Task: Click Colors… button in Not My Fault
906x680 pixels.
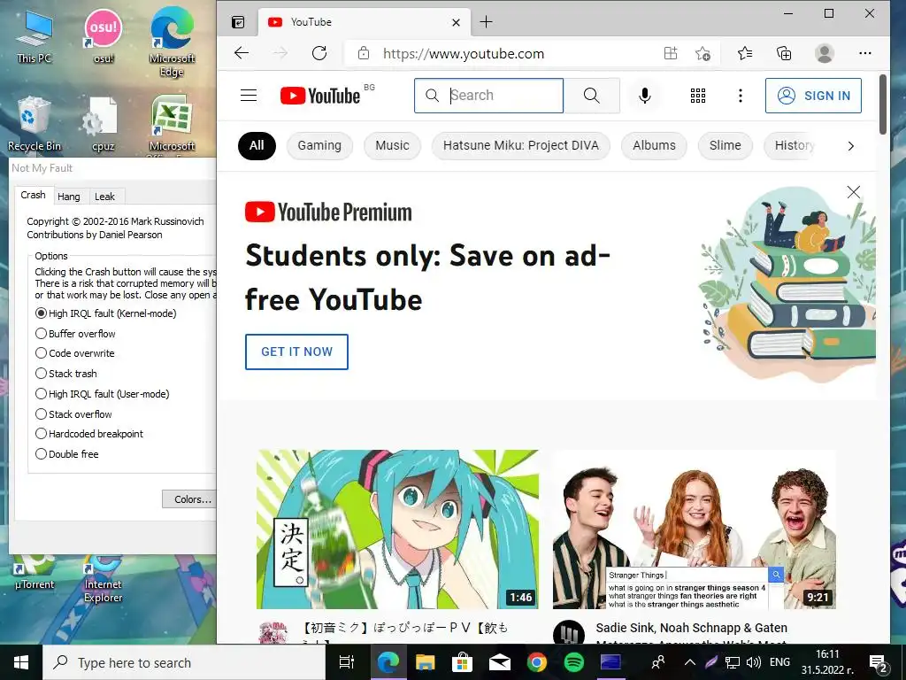Action: pos(189,499)
